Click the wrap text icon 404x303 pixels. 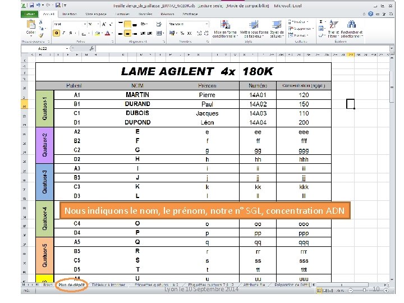click(159, 24)
